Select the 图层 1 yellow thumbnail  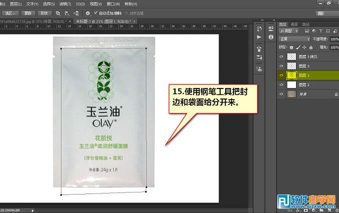coord(292,75)
